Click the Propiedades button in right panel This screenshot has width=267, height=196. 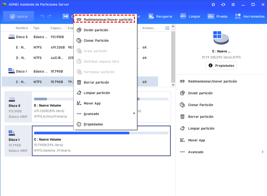(x=221, y=66)
